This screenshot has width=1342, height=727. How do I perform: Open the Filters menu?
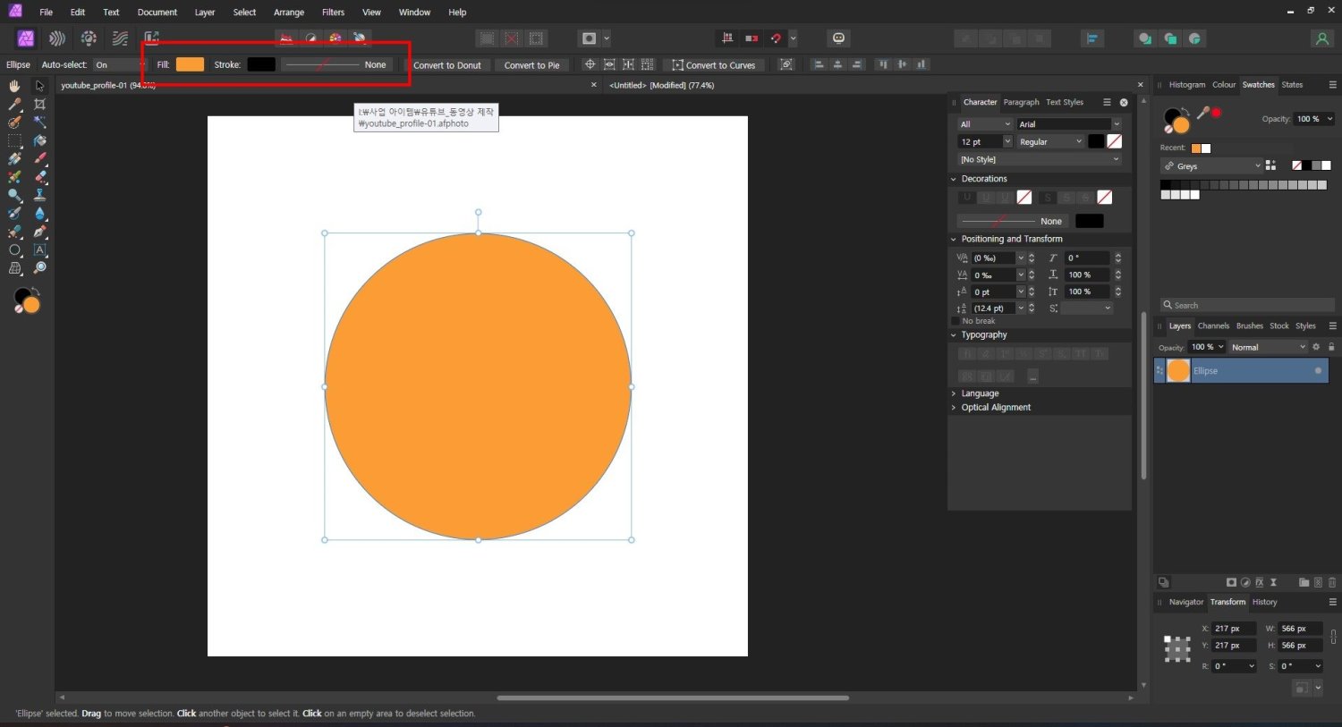(x=333, y=12)
